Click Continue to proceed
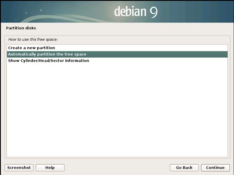The height and width of the screenshot is (175, 234). 215,168
